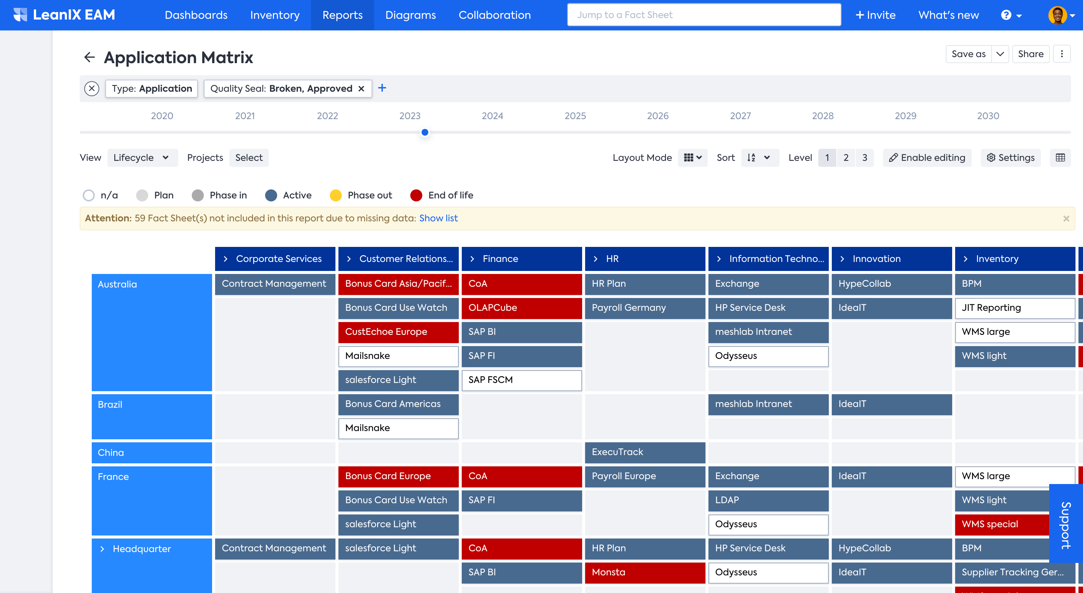Viewport: 1083px width, 593px height.
Task: Expand the Headquarter row tree item
Action: [102, 548]
